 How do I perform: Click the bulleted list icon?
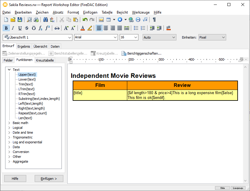pos(136,28)
